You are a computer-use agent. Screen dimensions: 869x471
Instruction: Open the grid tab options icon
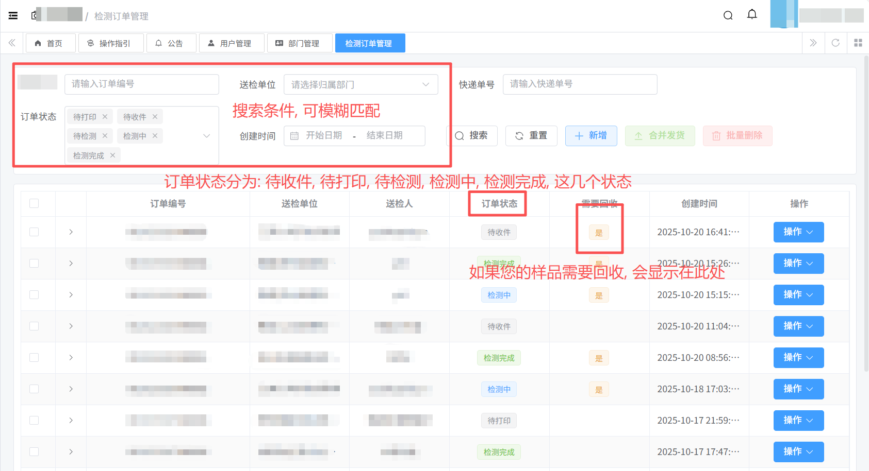(858, 43)
